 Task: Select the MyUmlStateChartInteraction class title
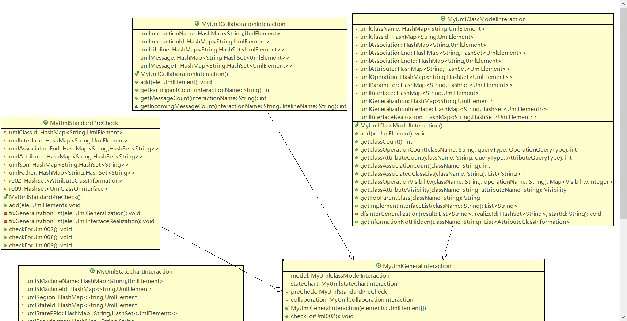pos(134,271)
